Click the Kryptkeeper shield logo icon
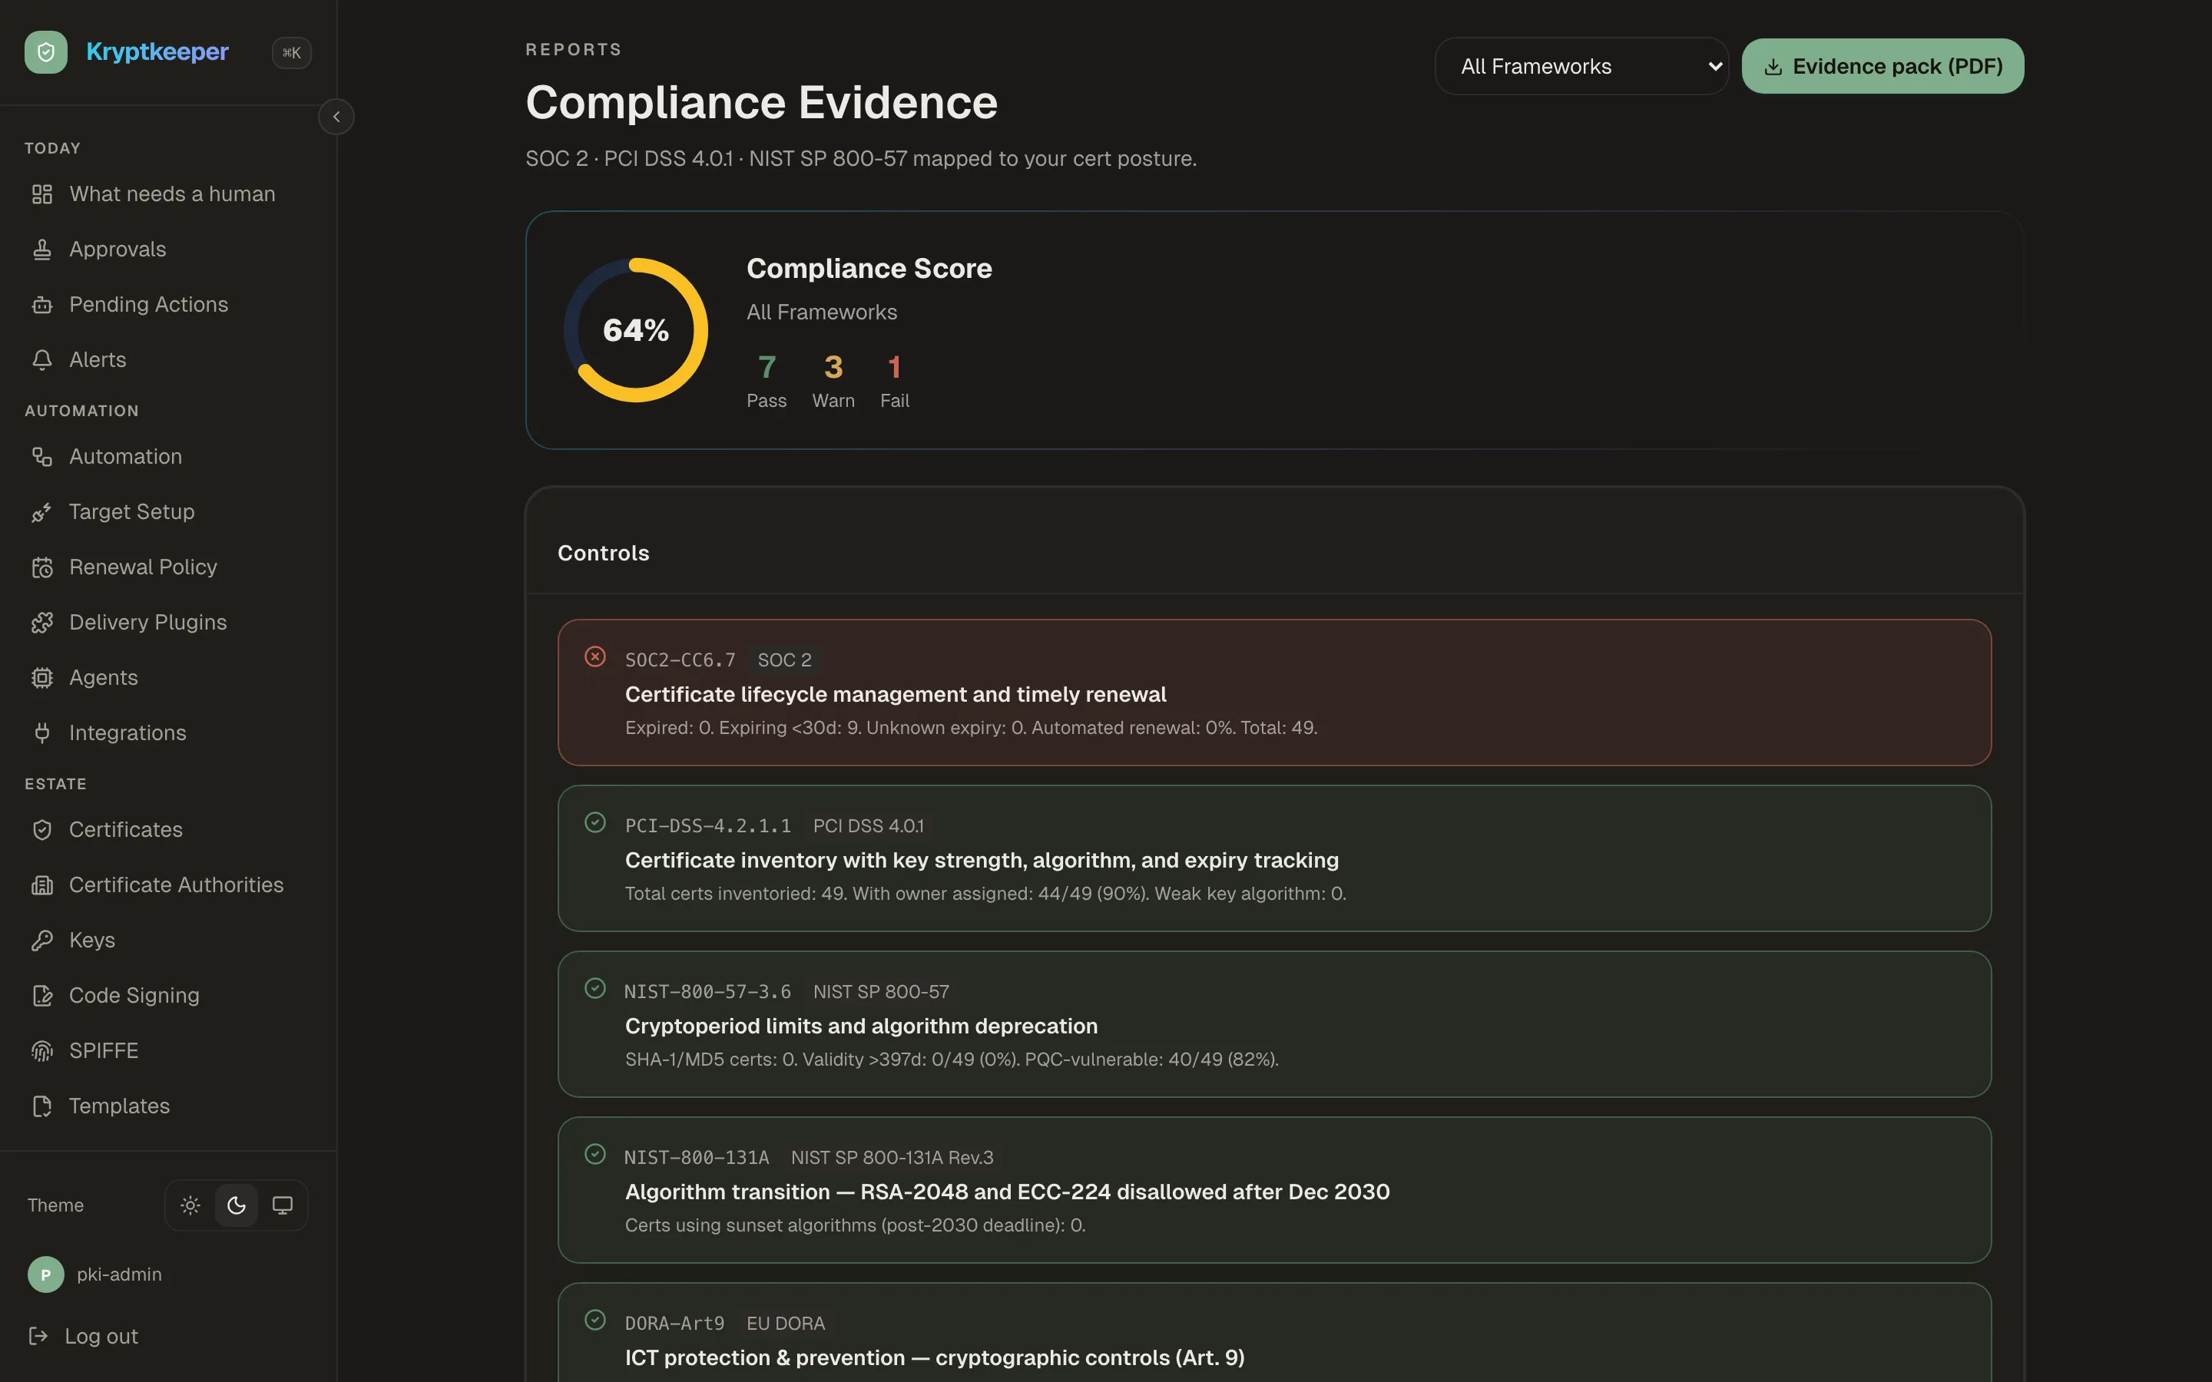The width and height of the screenshot is (2212, 1382). click(x=46, y=52)
